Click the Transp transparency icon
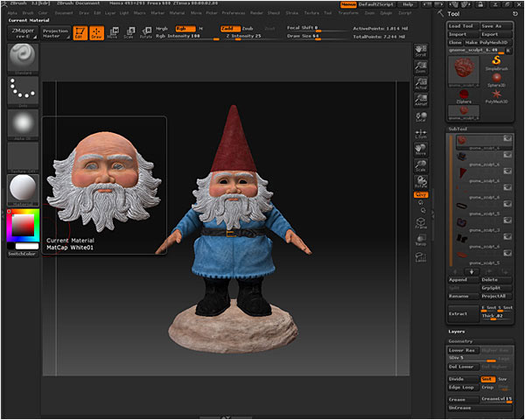 (x=421, y=240)
